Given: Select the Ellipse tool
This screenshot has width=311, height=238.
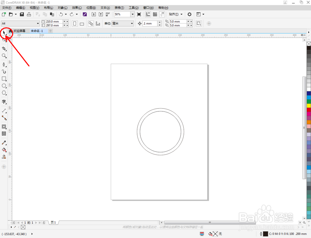Looking at the screenshot, I should tap(4, 86).
